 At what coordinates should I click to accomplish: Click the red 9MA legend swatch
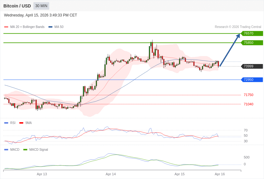[21, 123]
